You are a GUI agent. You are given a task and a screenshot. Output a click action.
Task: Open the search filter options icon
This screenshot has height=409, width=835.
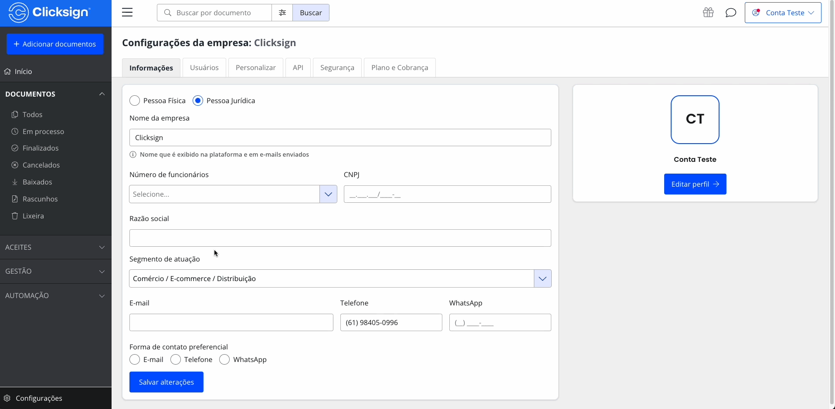click(x=282, y=13)
